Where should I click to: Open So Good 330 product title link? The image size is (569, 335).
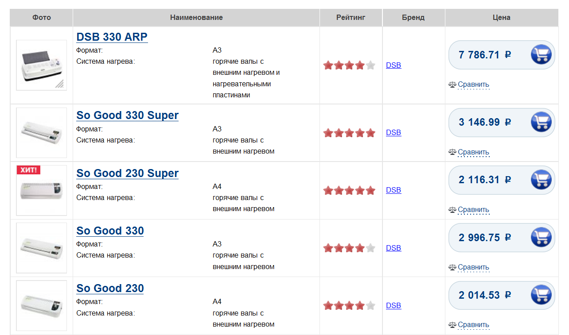tap(110, 231)
